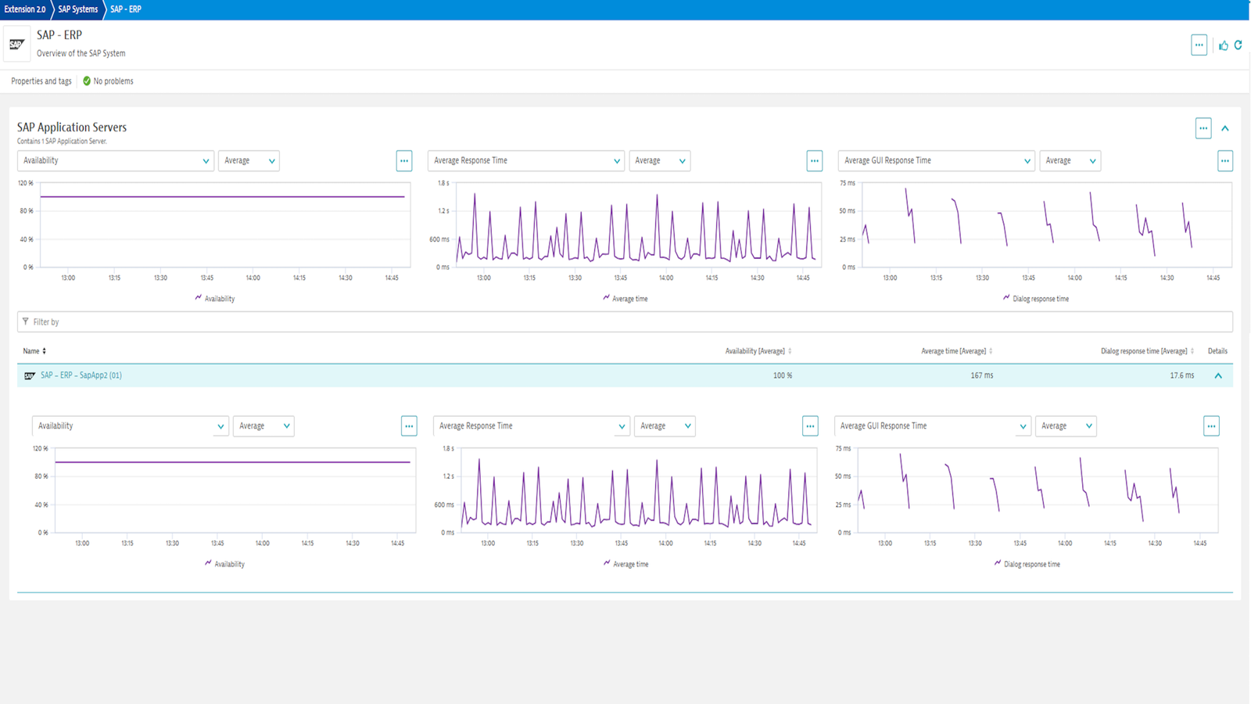Viewport: 1251px width, 704px height.
Task: Sort table by Name column
Action: (x=34, y=351)
